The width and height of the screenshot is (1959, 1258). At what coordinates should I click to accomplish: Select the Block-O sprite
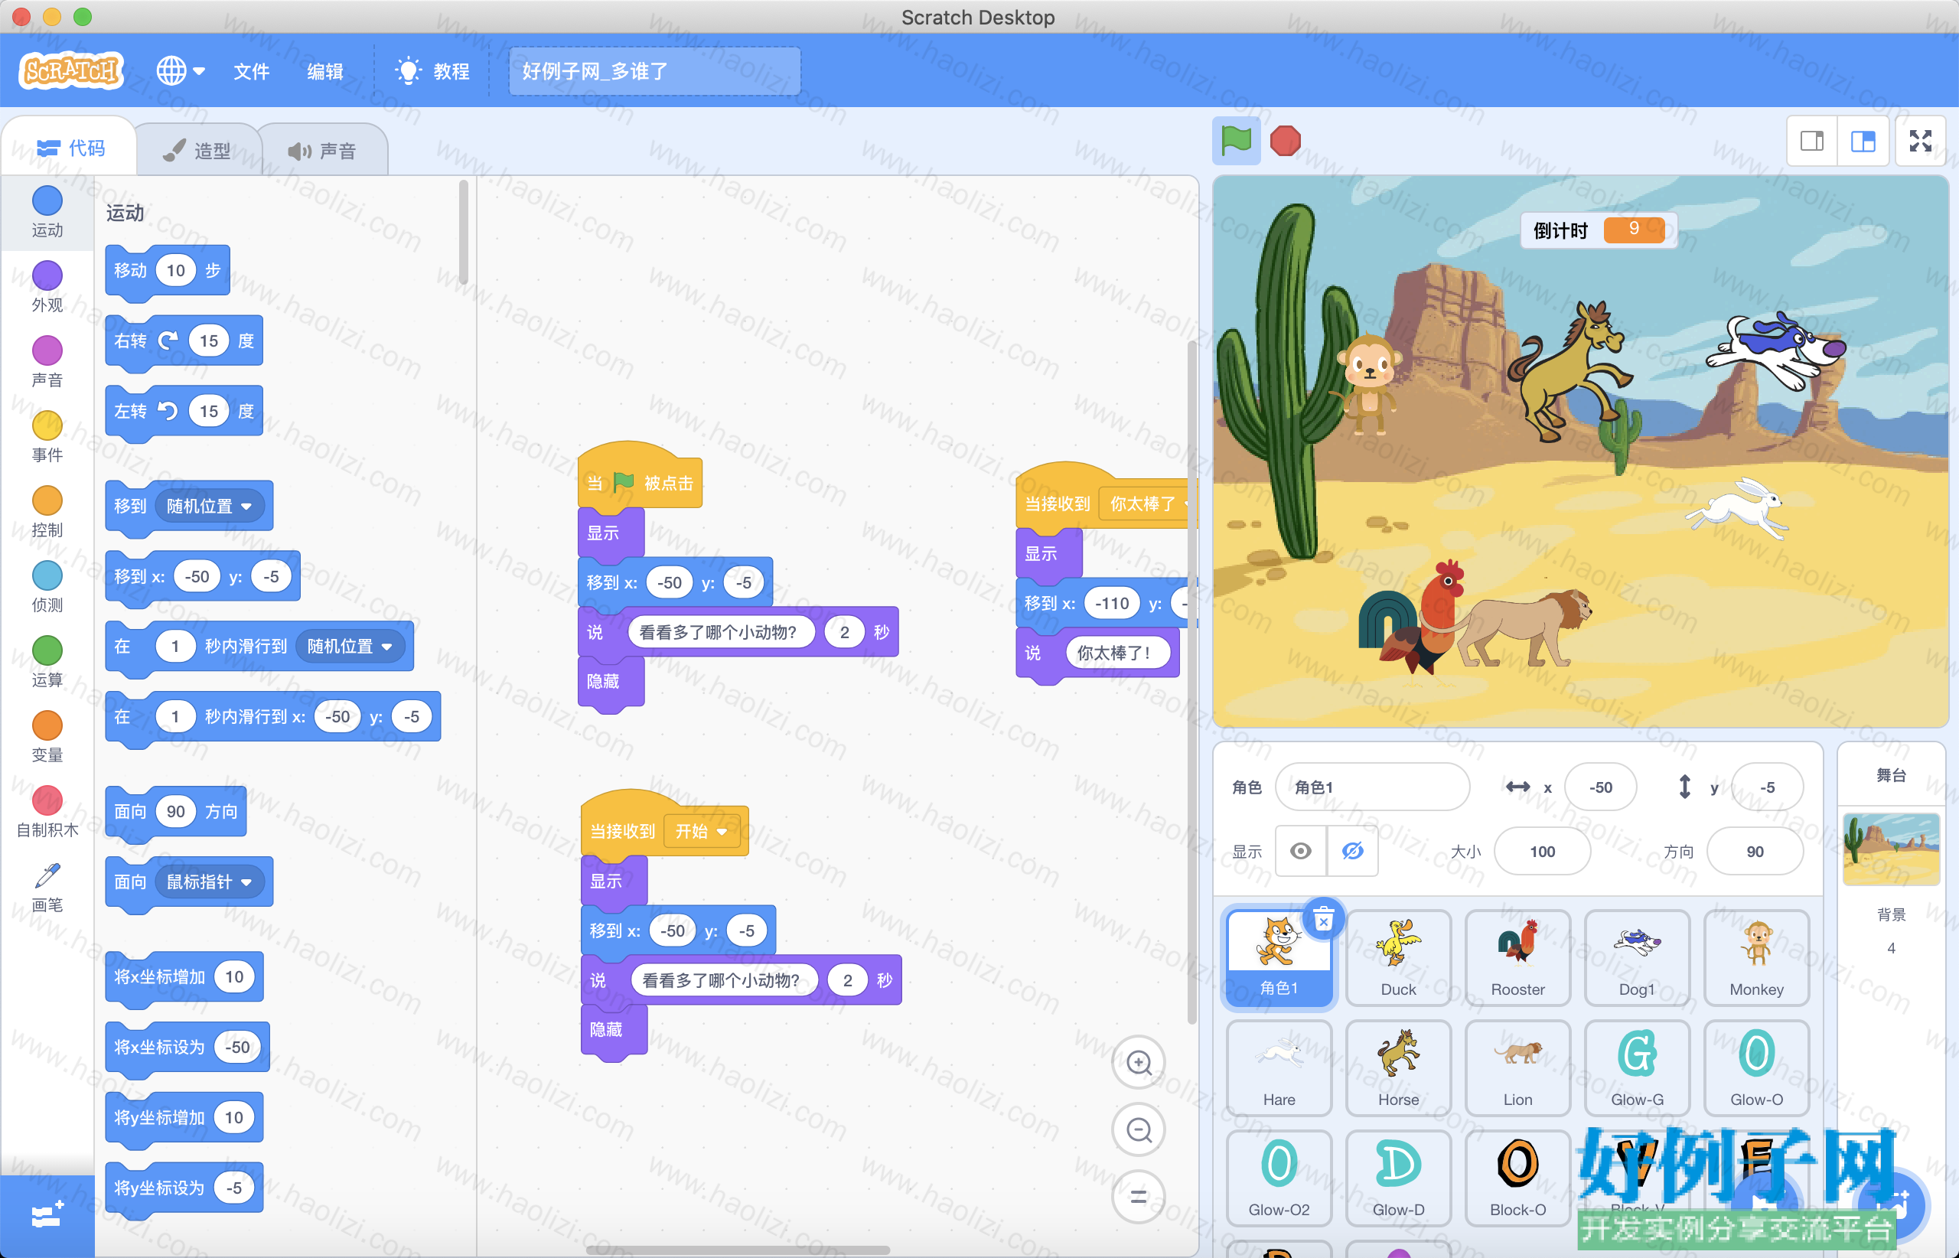point(1518,1178)
